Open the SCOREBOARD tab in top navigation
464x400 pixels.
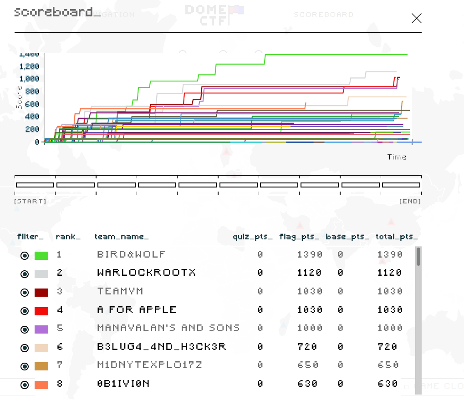click(323, 15)
